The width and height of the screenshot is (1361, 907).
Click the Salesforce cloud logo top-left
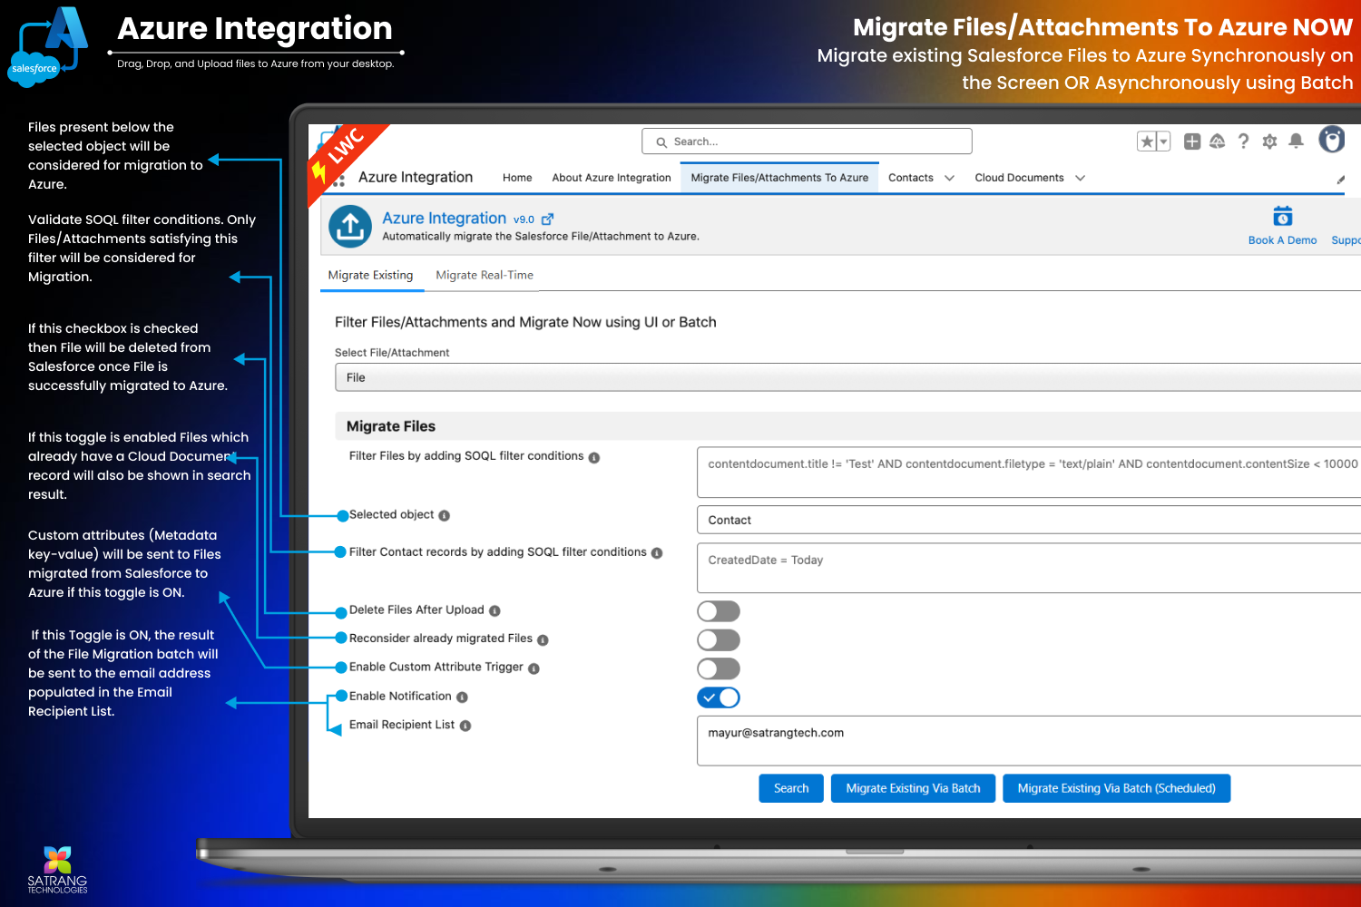[x=34, y=69]
